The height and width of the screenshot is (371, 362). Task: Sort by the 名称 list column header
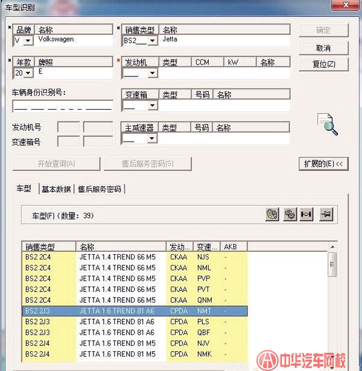pos(121,247)
